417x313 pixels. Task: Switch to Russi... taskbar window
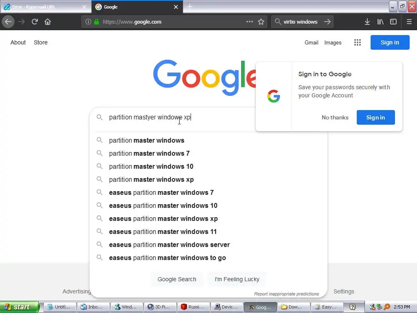(x=193, y=307)
